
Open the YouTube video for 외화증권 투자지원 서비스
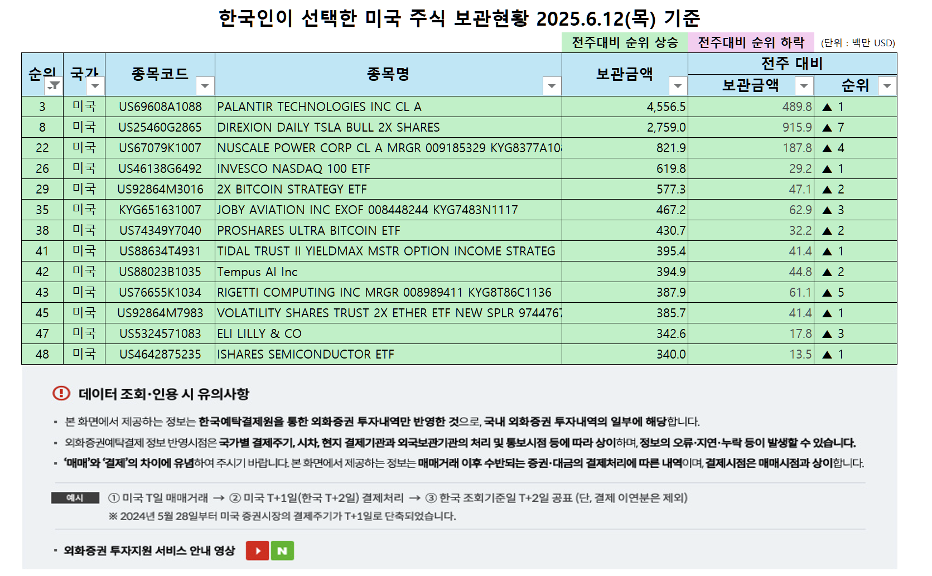coord(257,550)
